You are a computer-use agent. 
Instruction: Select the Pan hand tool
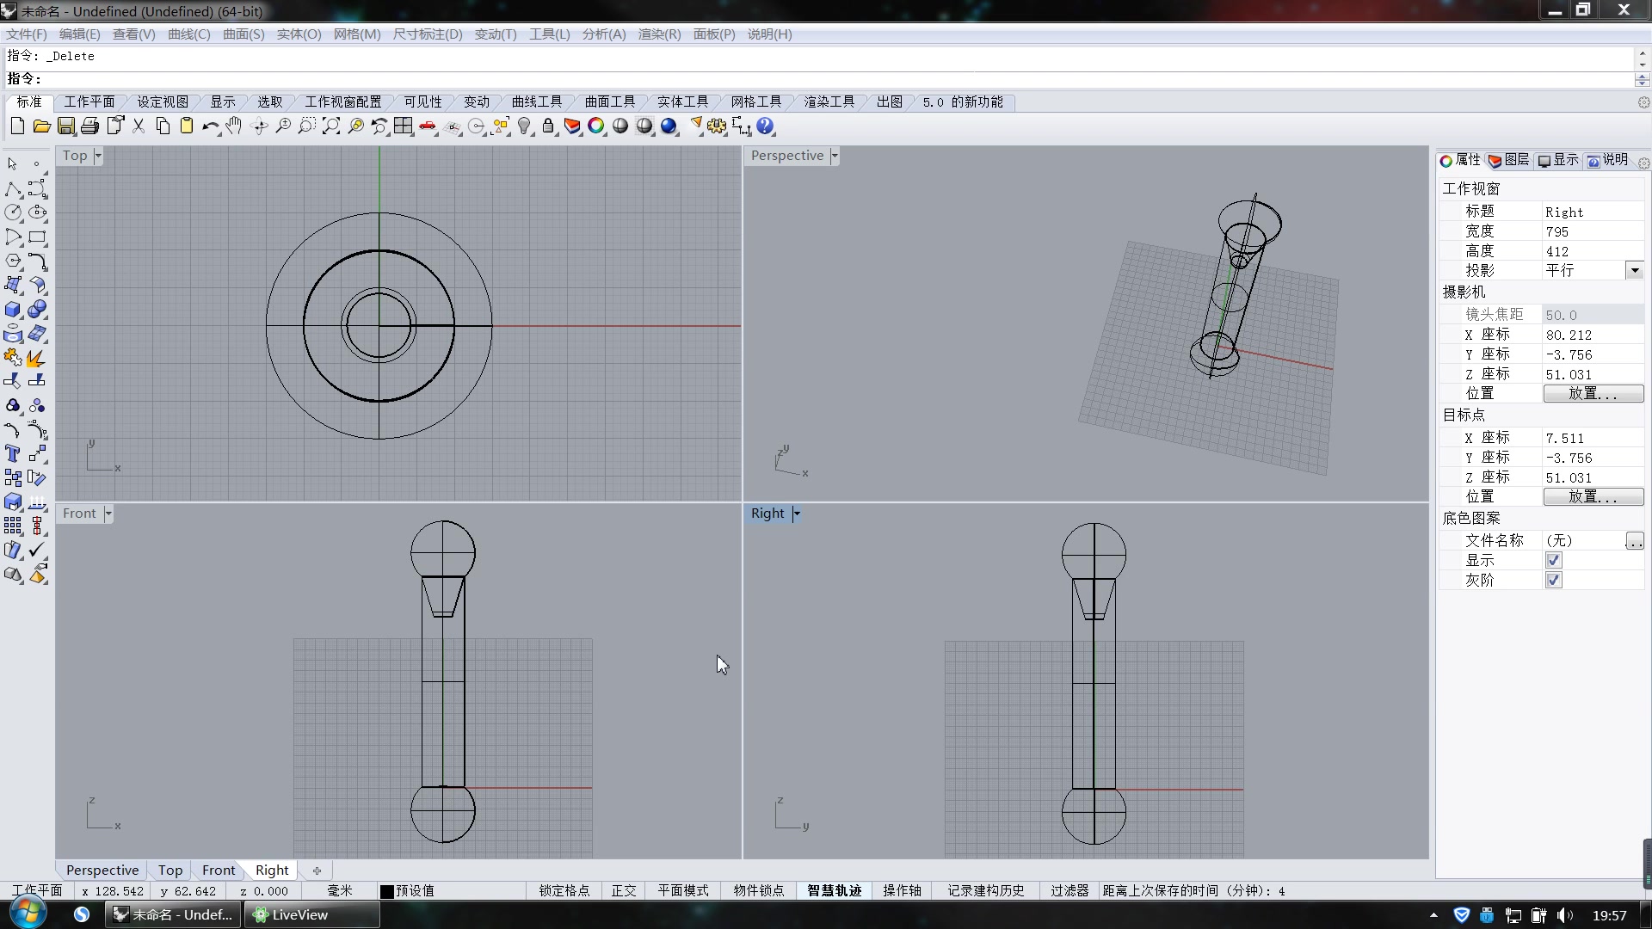[234, 126]
